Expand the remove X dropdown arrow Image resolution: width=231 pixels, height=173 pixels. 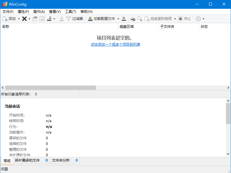click(x=29, y=19)
